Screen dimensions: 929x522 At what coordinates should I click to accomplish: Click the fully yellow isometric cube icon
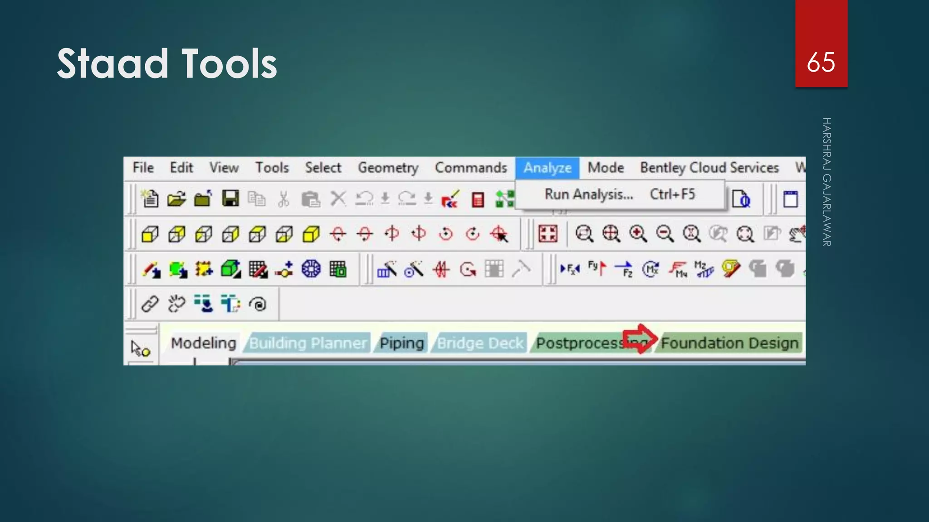[311, 234]
